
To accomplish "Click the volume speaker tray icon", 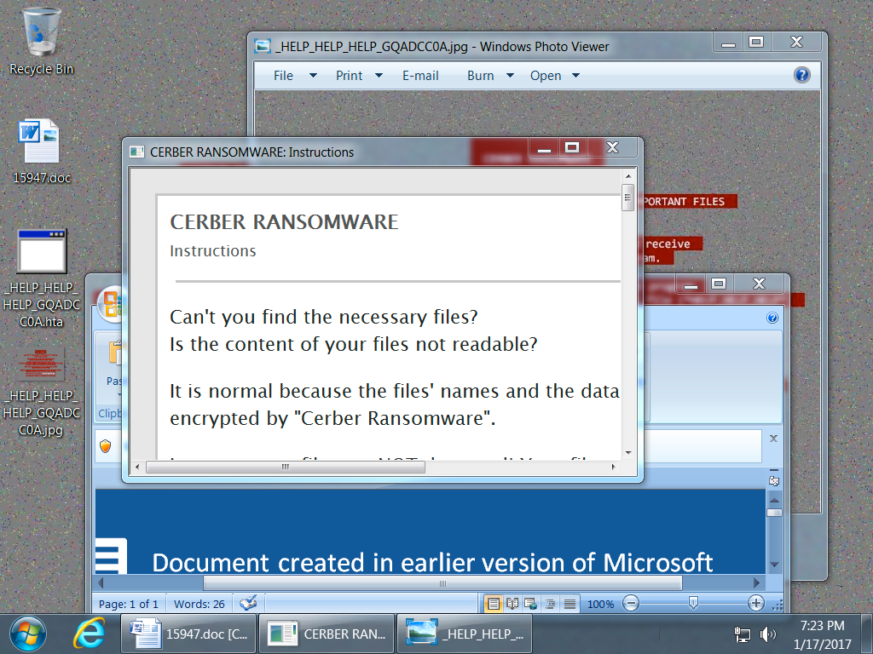I will tap(767, 634).
